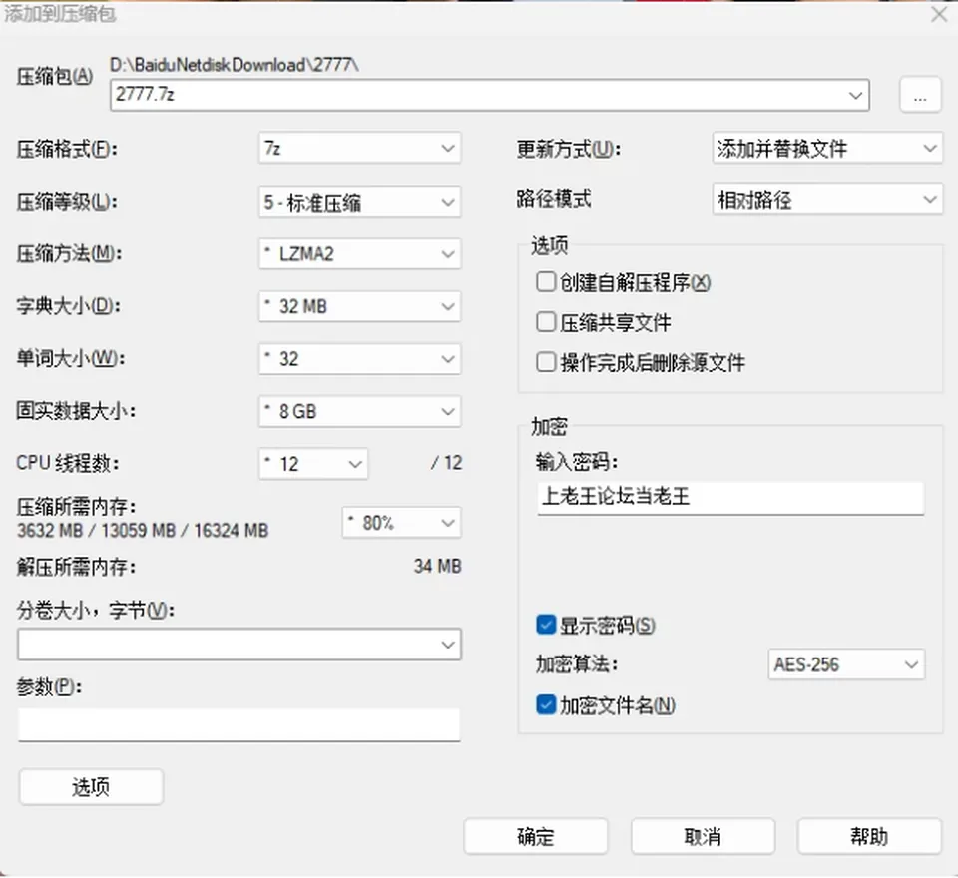958x878 pixels.
Task: Open the 加密算法 AES-256 dropdown
Action: point(846,664)
